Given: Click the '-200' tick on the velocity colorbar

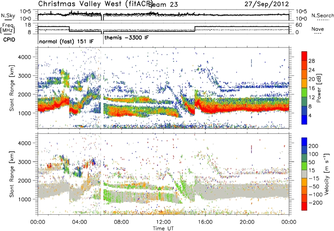Looking at the screenshot, I should [x=316, y=203].
